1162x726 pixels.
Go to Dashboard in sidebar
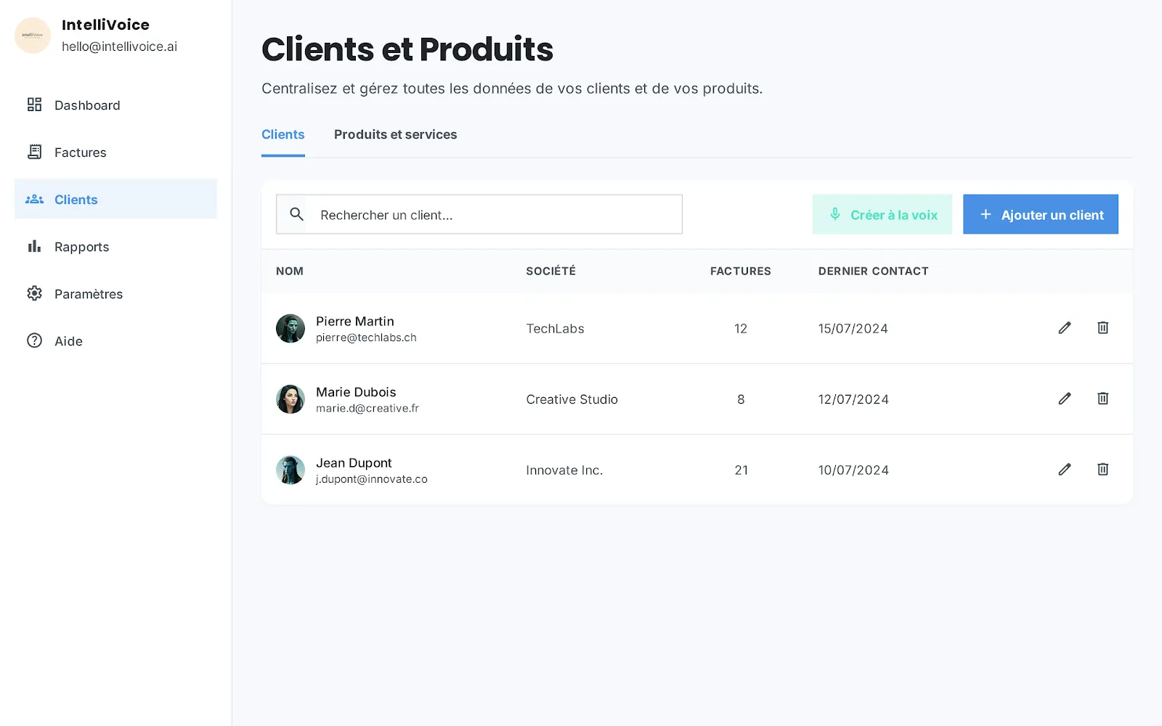(115, 105)
